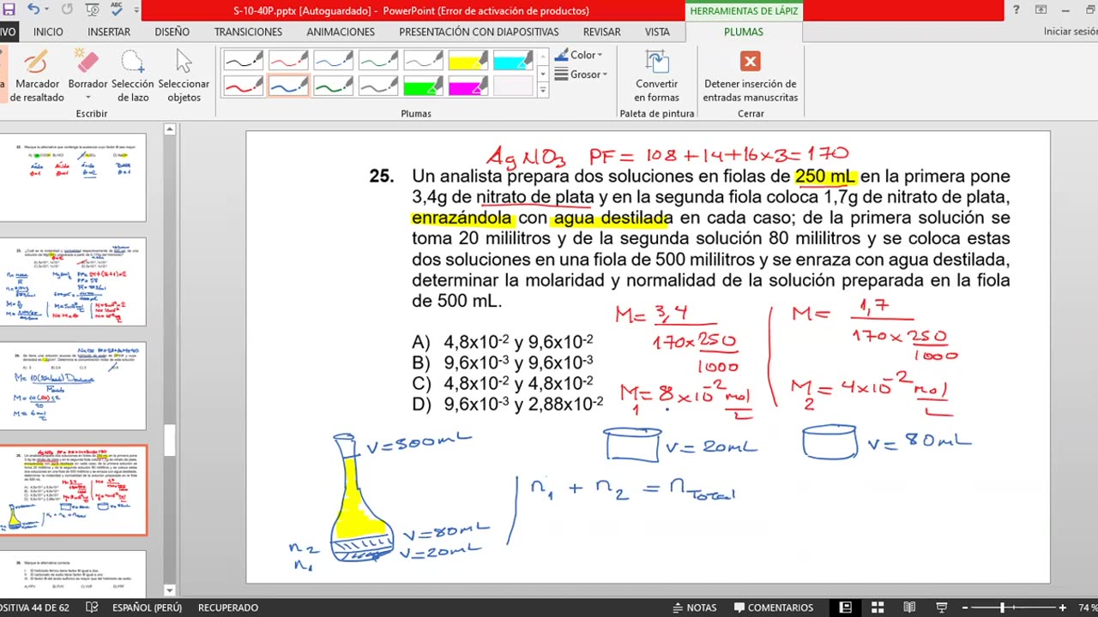
Task: Expand the Borrador options arrow
Action: coord(87,98)
